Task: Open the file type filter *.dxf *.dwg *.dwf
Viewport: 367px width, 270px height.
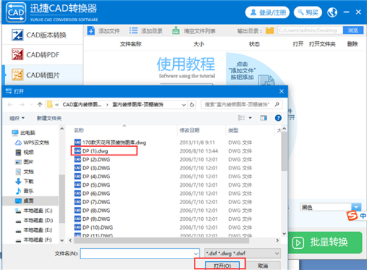Action: click(x=243, y=253)
